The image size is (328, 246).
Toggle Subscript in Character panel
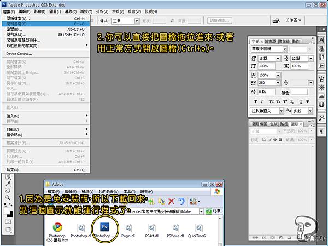point(291,101)
